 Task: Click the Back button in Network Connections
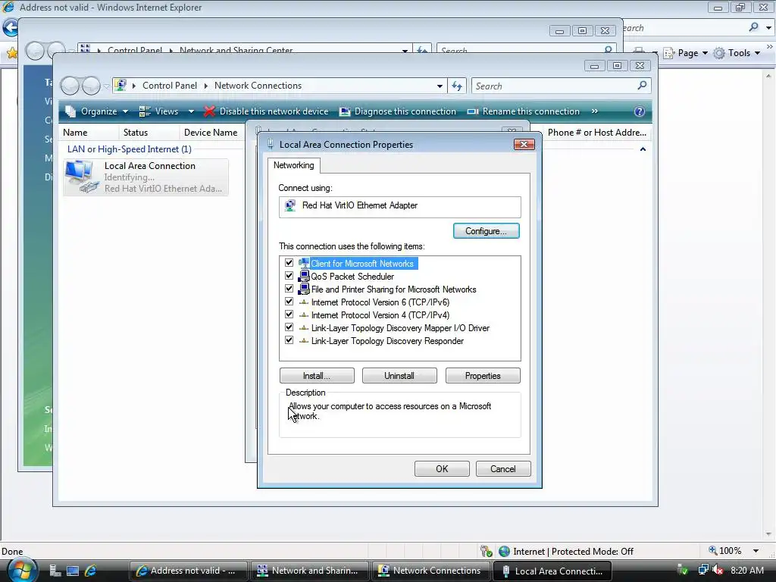click(x=70, y=86)
